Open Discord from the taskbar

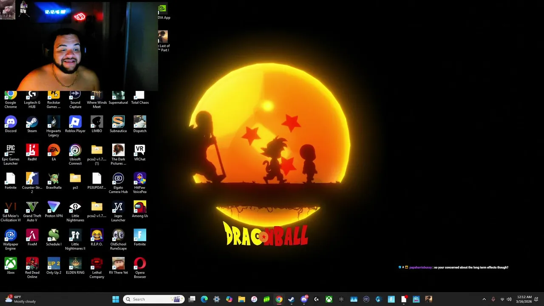(x=304, y=299)
